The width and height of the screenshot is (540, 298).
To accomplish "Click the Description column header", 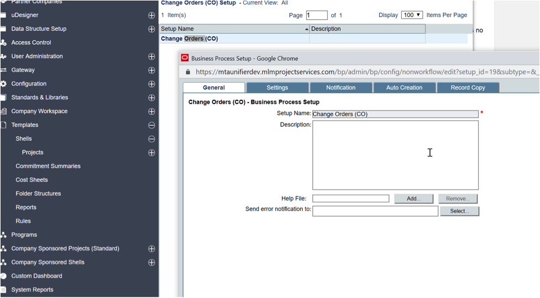I will (368, 29).
